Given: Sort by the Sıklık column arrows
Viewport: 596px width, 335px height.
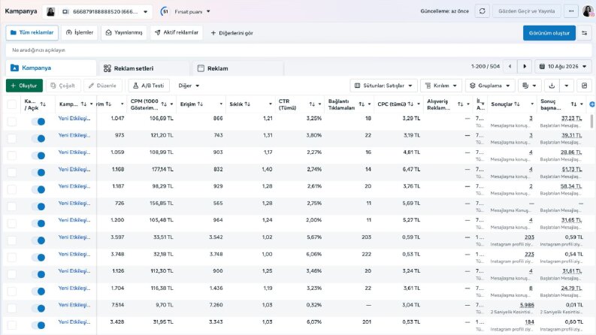Looking at the screenshot, I should [247, 104].
